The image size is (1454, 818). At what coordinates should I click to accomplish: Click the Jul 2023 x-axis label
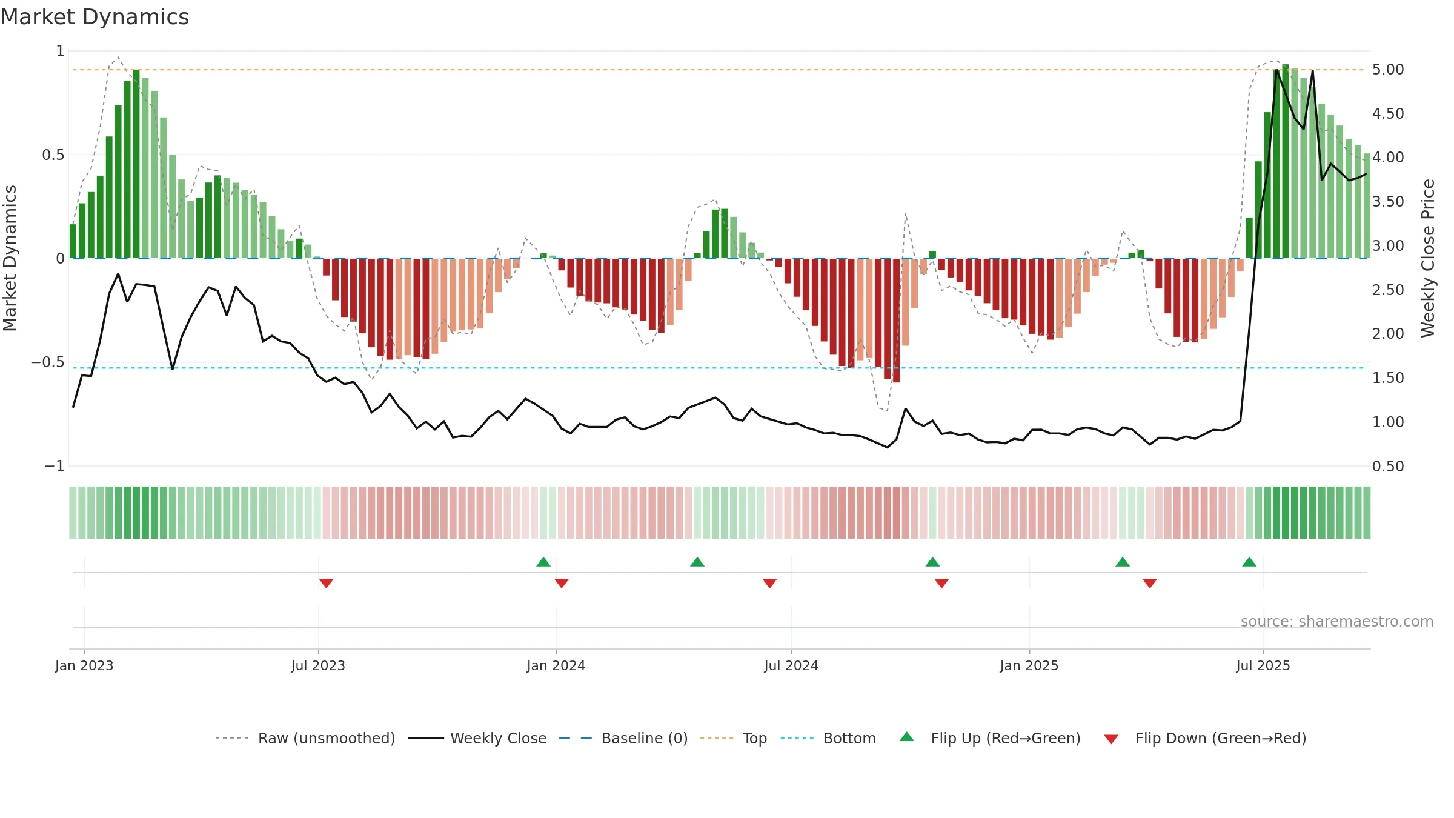pyautogui.click(x=318, y=665)
